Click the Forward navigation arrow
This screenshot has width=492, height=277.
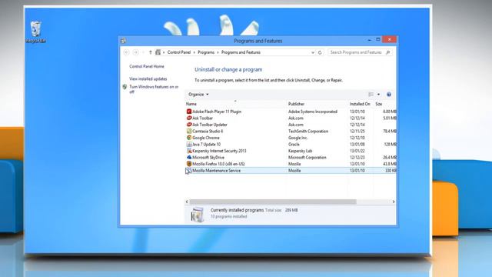[135, 52]
